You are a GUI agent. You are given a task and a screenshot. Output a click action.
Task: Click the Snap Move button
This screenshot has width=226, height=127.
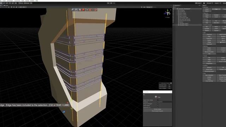(x=209, y=64)
